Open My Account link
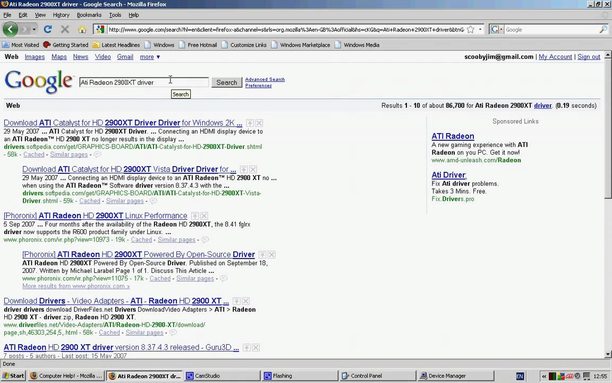Screen dimensions: 612x383 (555, 57)
